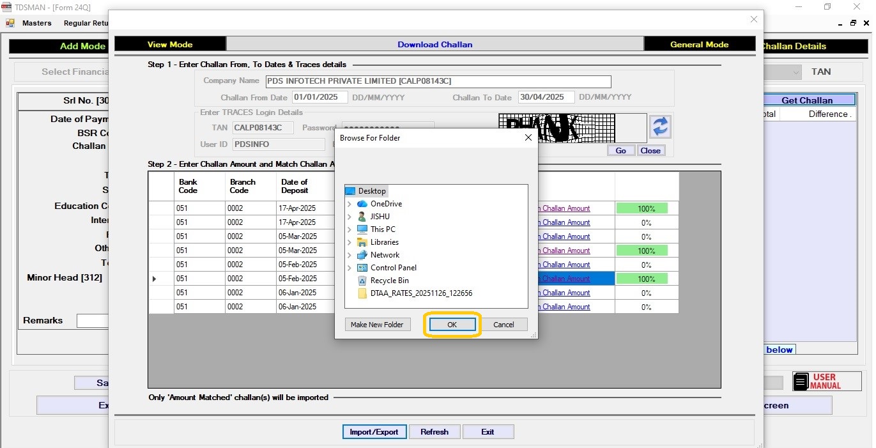
Task: Select the Libraries folder icon
Action: coord(362,242)
